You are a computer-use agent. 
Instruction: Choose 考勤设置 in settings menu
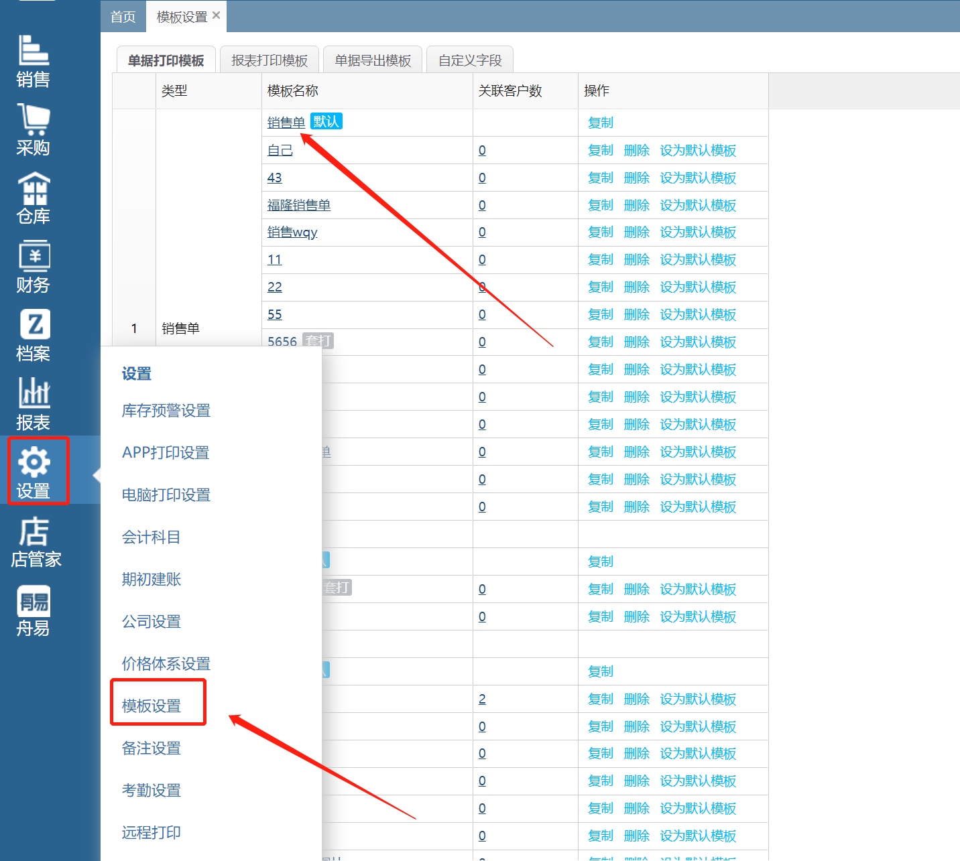[x=151, y=791]
